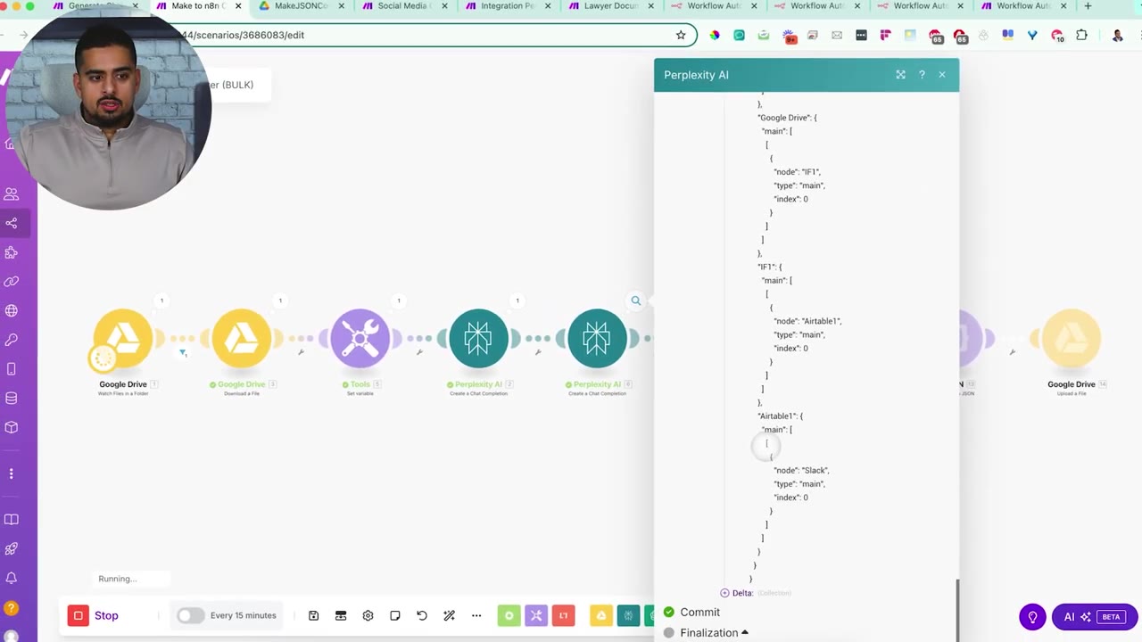The width and height of the screenshot is (1142, 642).
Task: Select the Google Drive Upload a File module
Action: [1072, 338]
